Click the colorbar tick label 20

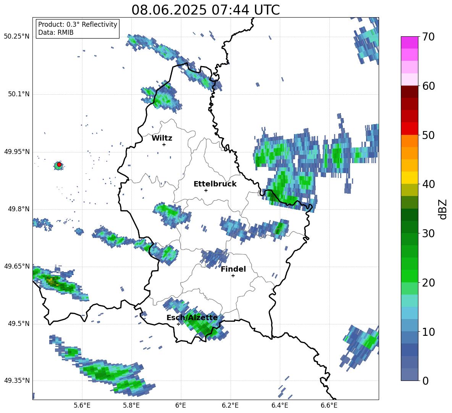coord(428,283)
